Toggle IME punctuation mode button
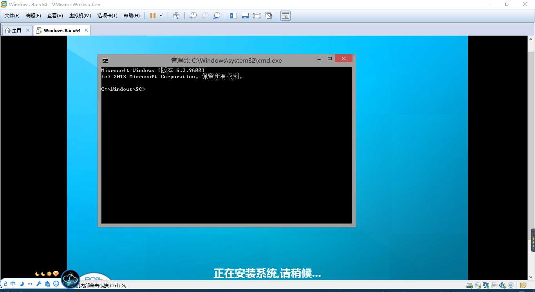The height and width of the screenshot is (292, 535). [x=30, y=284]
